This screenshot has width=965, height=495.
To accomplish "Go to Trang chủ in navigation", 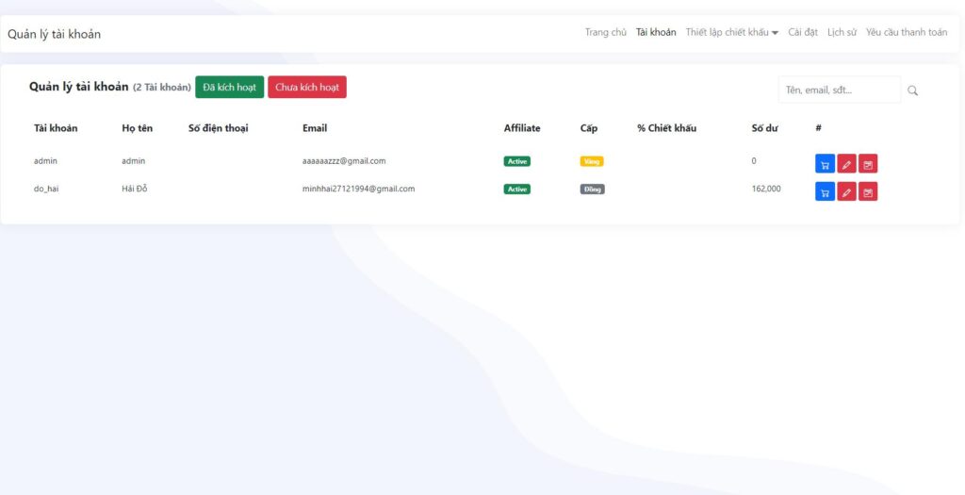I will click(605, 32).
